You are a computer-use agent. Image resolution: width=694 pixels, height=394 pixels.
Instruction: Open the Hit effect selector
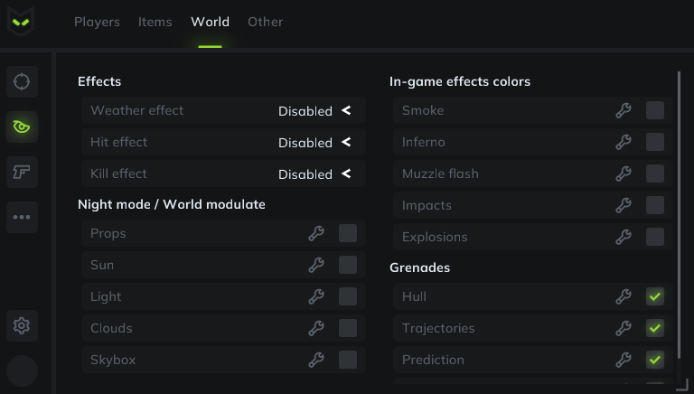(x=314, y=143)
